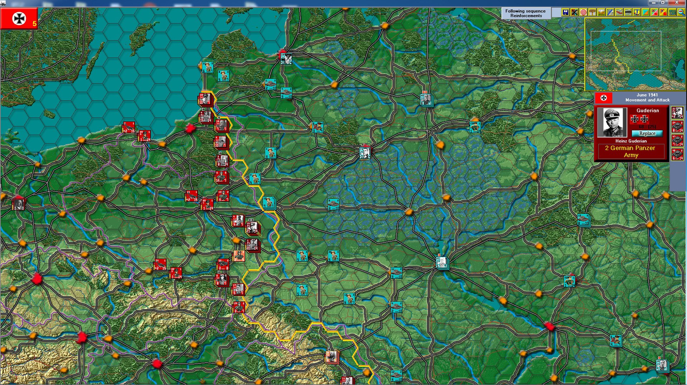The height and width of the screenshot is (385, 687).
Task: Click the pink flag unit display icon
Action: coord(654,13)
